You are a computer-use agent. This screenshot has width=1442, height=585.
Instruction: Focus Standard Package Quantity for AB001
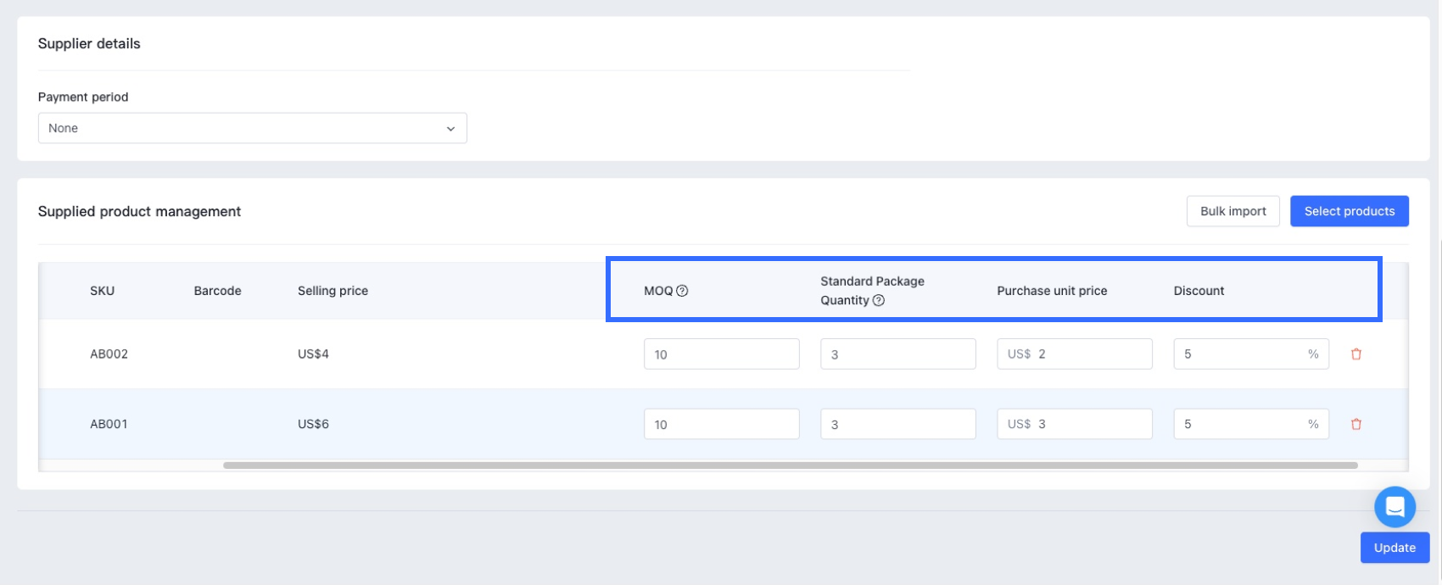[897, 424]
